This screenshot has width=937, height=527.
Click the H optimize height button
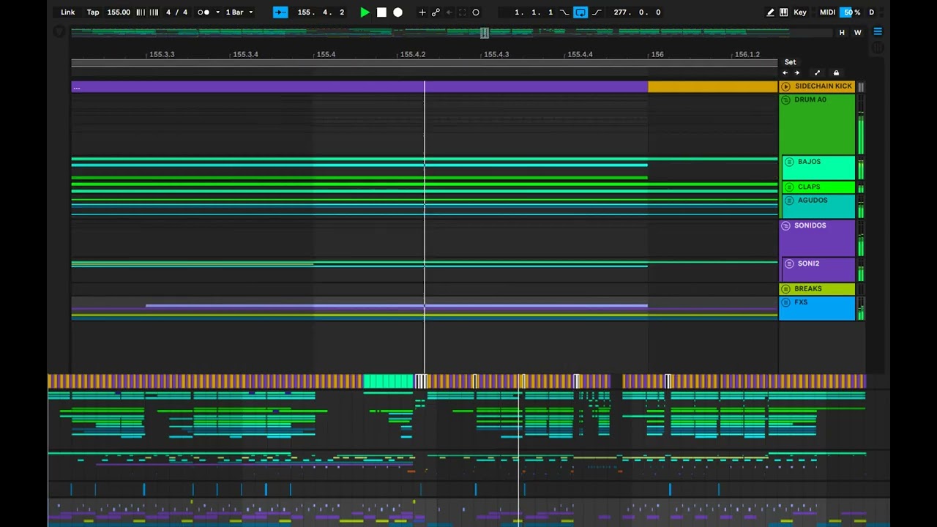(842, 33)
